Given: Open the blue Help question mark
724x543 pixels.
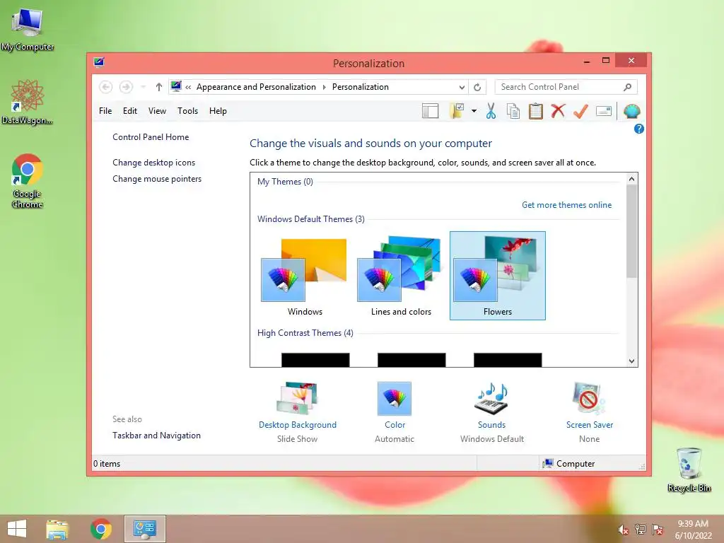Looking at the screenshot, I should click(638, 129).
